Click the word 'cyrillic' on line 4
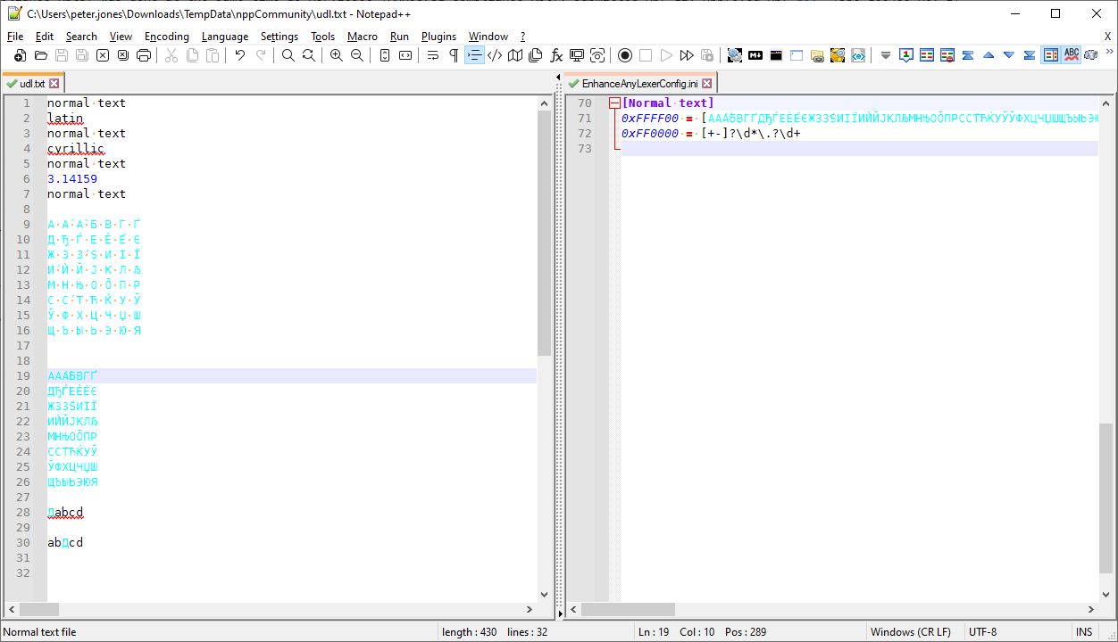The height and width of the screenshot is (642, 1118). (76, 148)
